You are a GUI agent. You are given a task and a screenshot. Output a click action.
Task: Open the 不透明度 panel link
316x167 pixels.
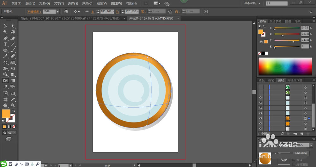click(34, 12)
